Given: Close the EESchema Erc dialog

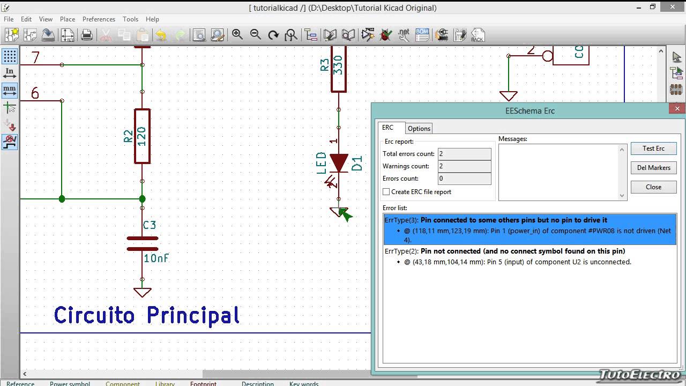Looking at the screenshot, I should (677, 108).
